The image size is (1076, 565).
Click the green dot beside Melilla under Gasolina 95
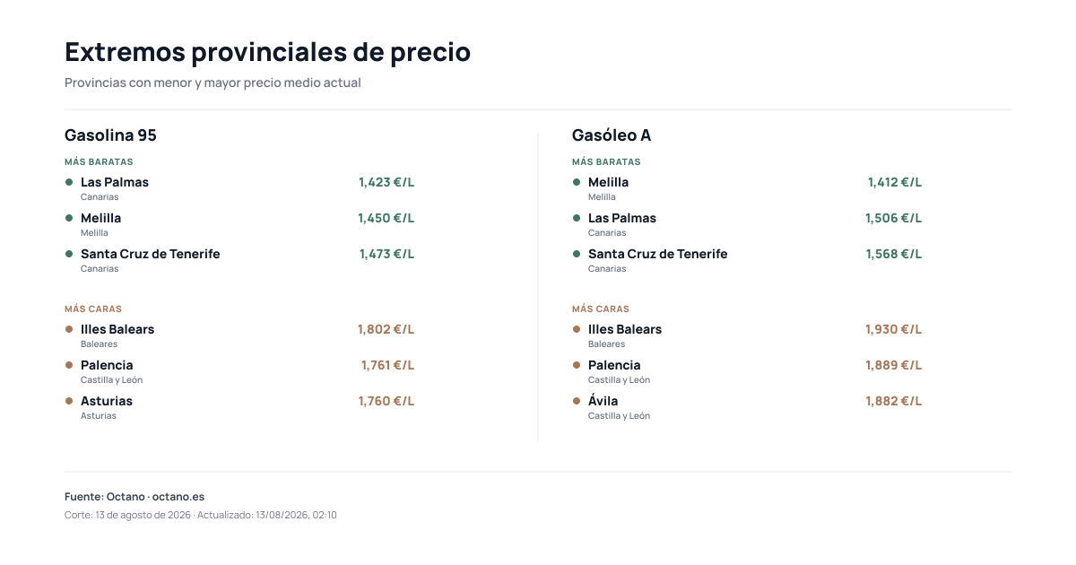click(69, 218)
